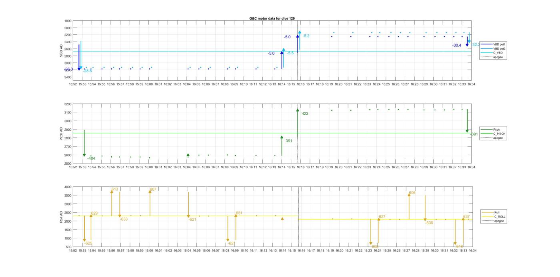Click the '-633' roll data label

(x=124, y=219)
